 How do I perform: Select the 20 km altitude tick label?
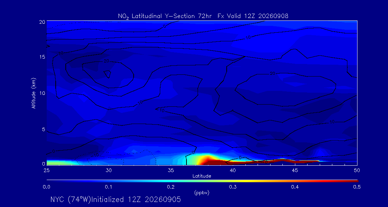coord(42,22)
